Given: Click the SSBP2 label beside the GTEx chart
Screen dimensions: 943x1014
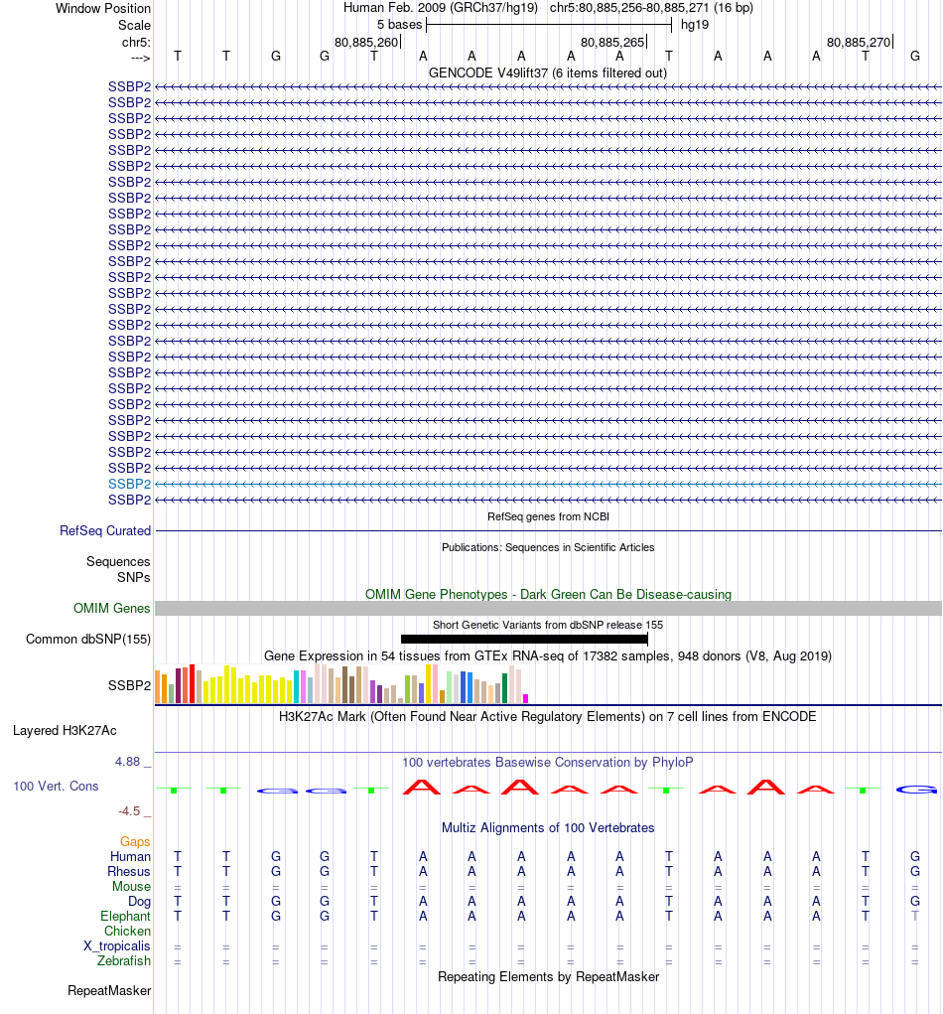Looking at the screenshot, I should [x=129, y=685].
